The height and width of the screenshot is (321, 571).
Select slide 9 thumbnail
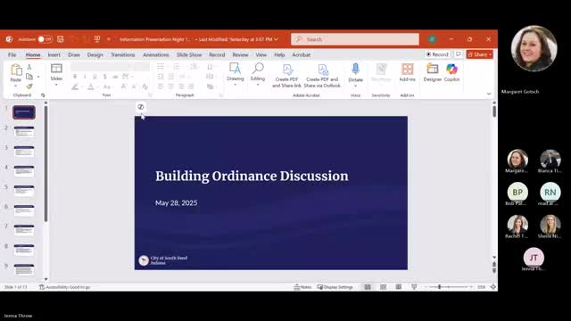tap(24, 269)
